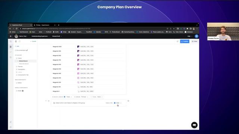Click the Magenta 900 token name
Screen dimensions: 239x134
tap(57, 51)
